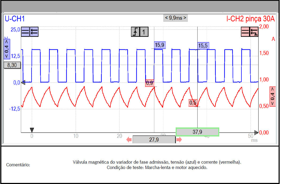Select the 27,9 ms cursor handle
Screen dimensions: 281x184
[154, 140]
